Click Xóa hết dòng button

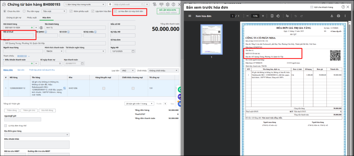pos(47,111)
